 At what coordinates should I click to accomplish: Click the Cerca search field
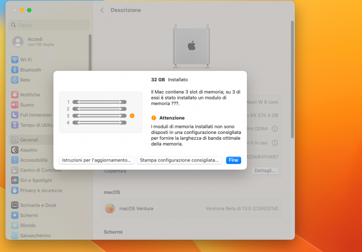coord(49,25)
